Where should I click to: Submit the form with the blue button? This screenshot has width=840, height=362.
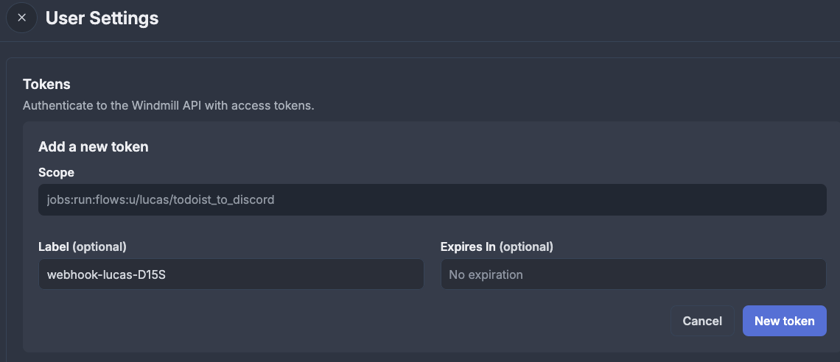[784, 321]
